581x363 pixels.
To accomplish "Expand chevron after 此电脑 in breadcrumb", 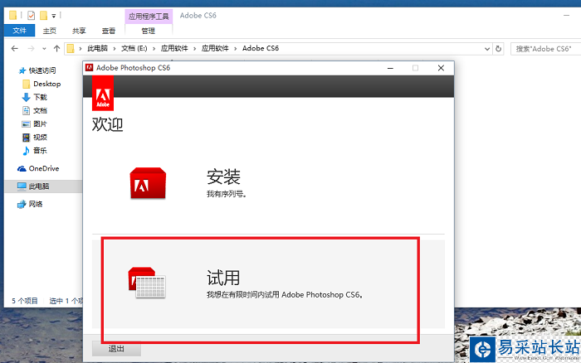I will [115, 48].
